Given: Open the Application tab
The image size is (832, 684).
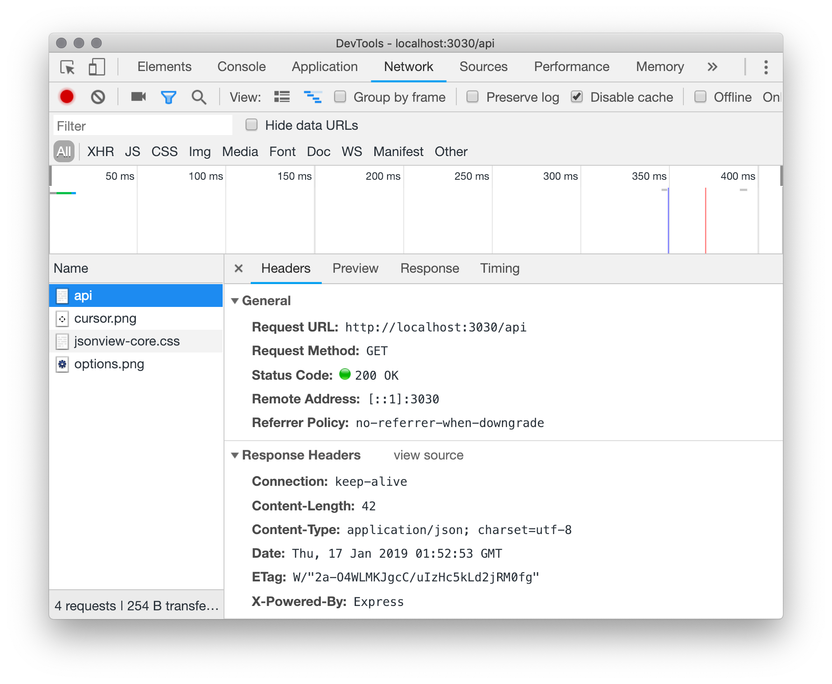Looking at the screenshot, I should 325,67.
